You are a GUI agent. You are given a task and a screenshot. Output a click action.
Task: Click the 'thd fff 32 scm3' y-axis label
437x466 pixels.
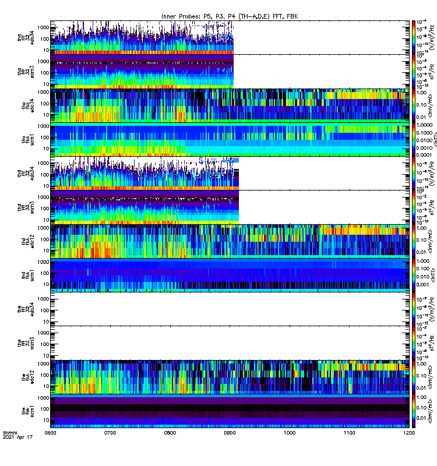tap(26, 207)
